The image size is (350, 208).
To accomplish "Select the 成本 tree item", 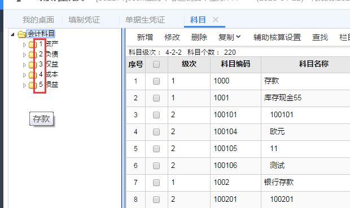I will 52,74.
